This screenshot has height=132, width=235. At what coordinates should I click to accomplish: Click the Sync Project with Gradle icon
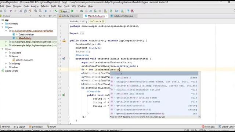click(x=111, y=11)
